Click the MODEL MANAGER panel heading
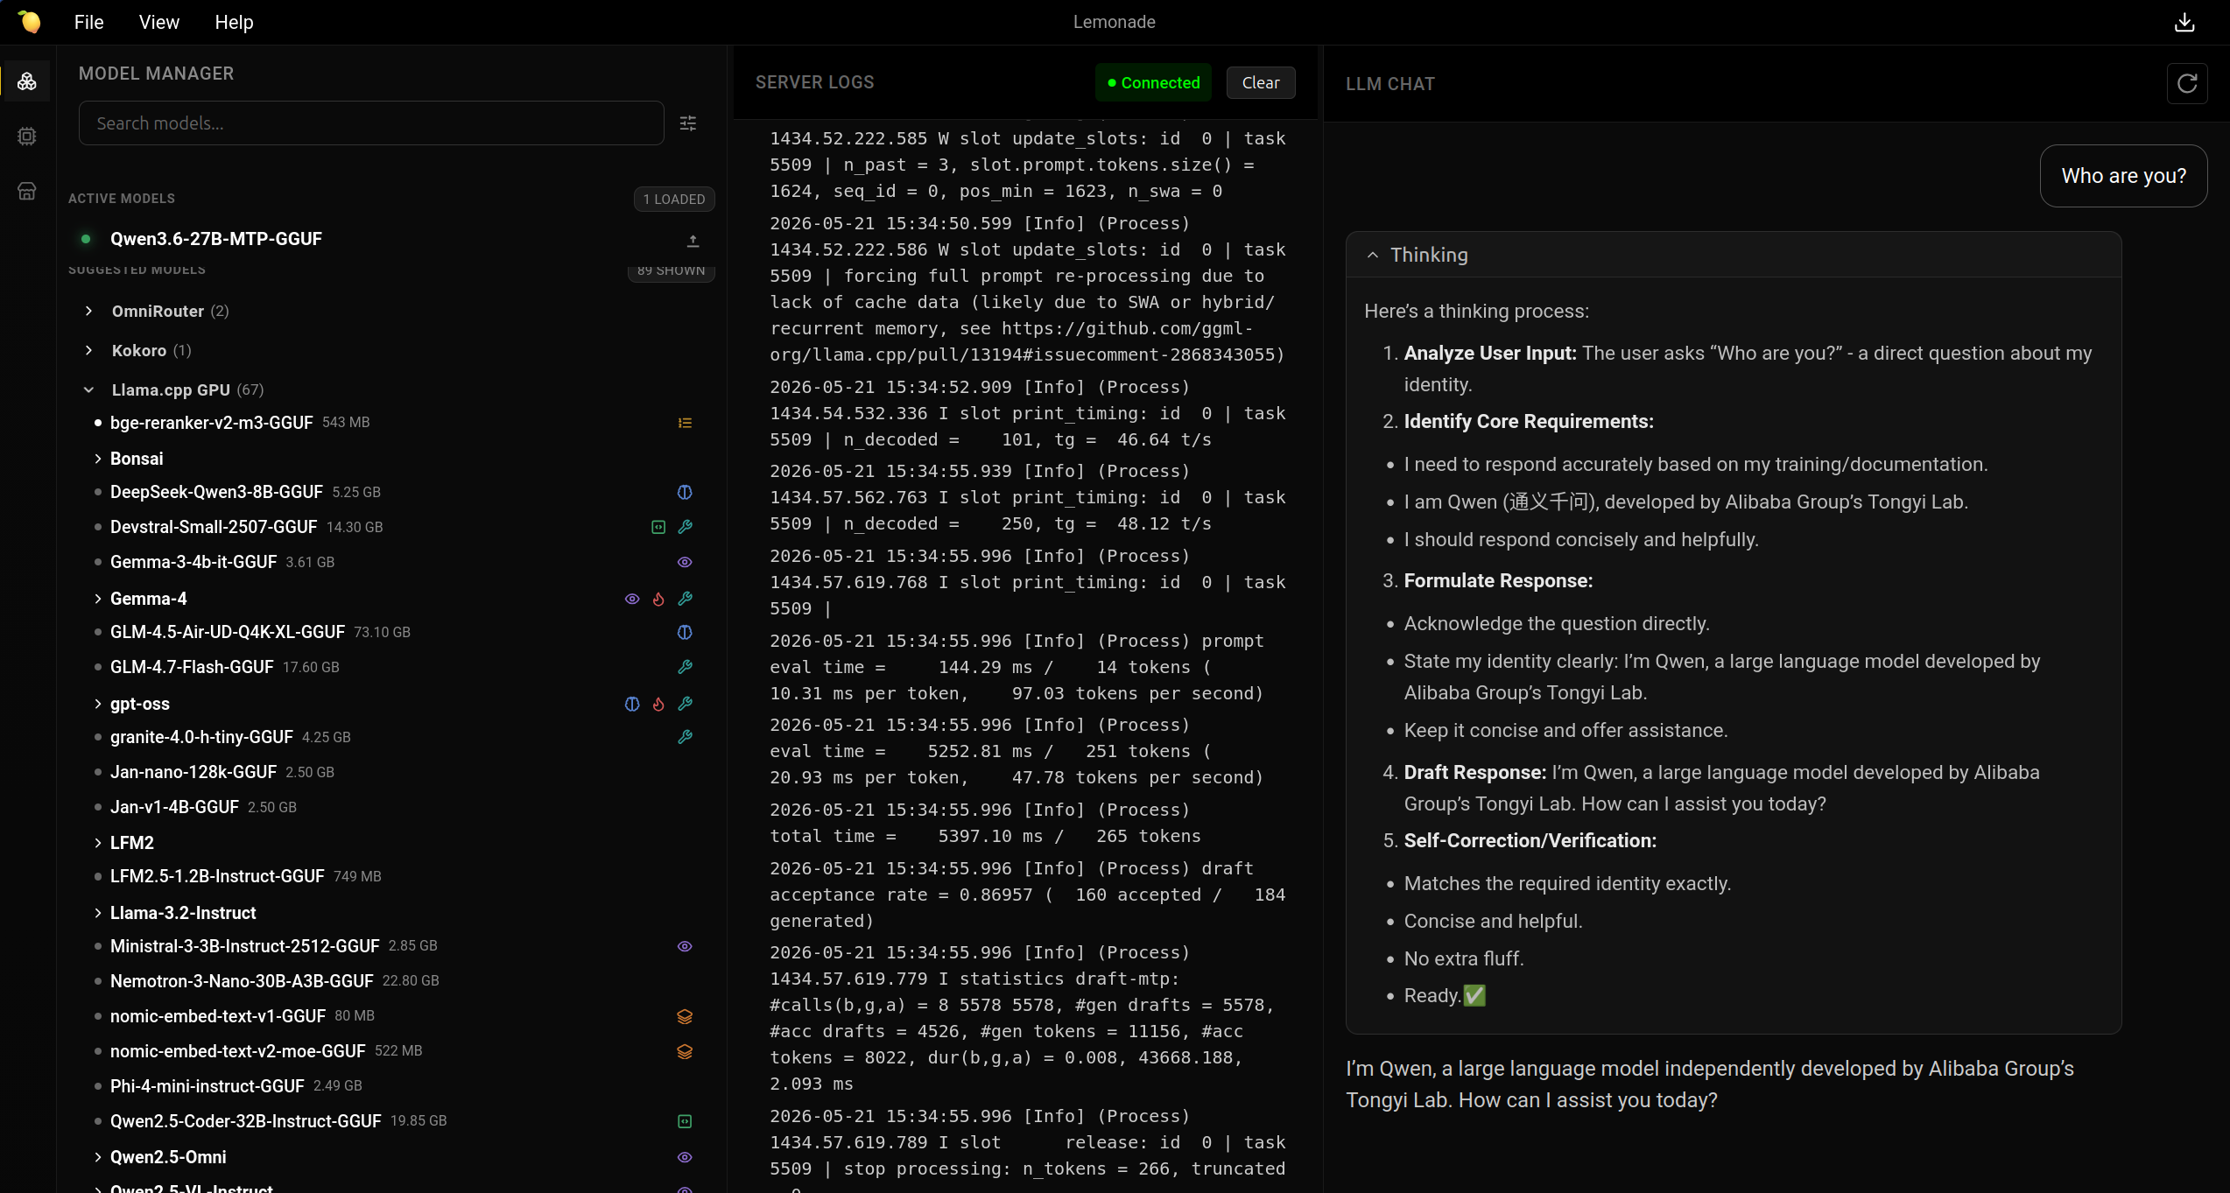This screenshot has height=1193, width=2230. point(156,74)
